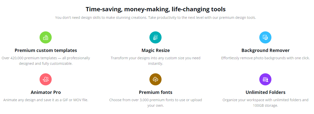Click the 'You don't need design skills' subtitle
This screenshot has width=314, height=114.
pyautogui.click(x=155, y=18)
